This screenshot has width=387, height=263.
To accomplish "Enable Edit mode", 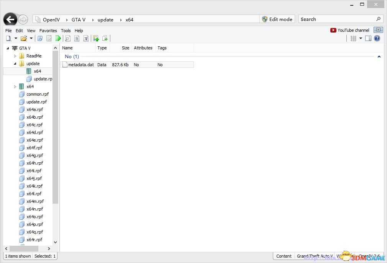I will click(277, 19).
